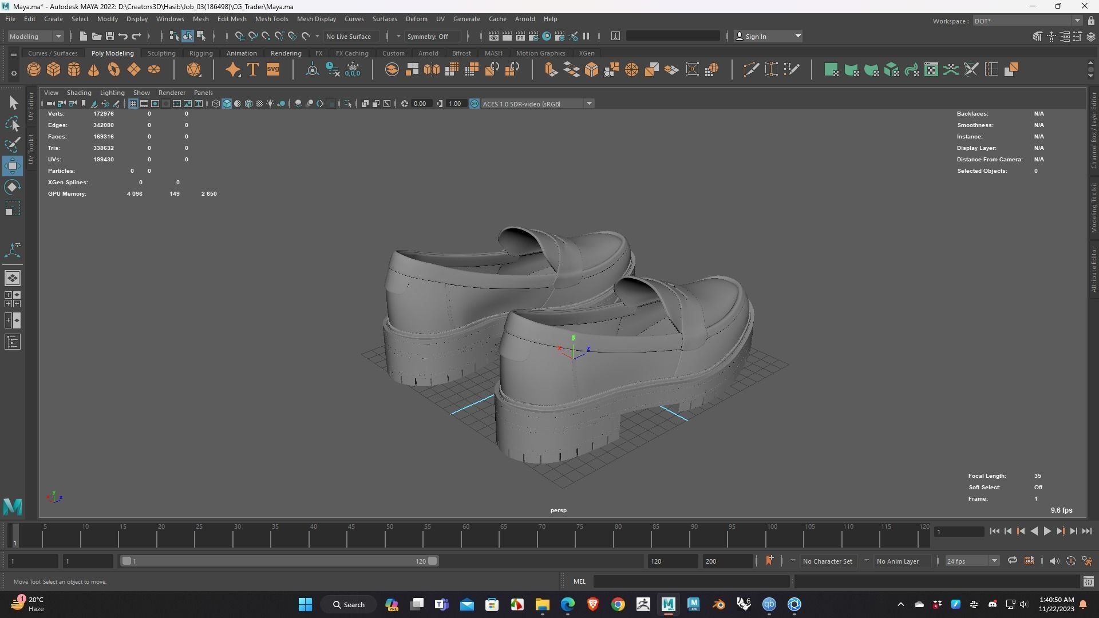Image resolution: width=1099 pixels, height=618 pixels.
Task: Toggle Snap to points in status line
Action: (266, 36)
